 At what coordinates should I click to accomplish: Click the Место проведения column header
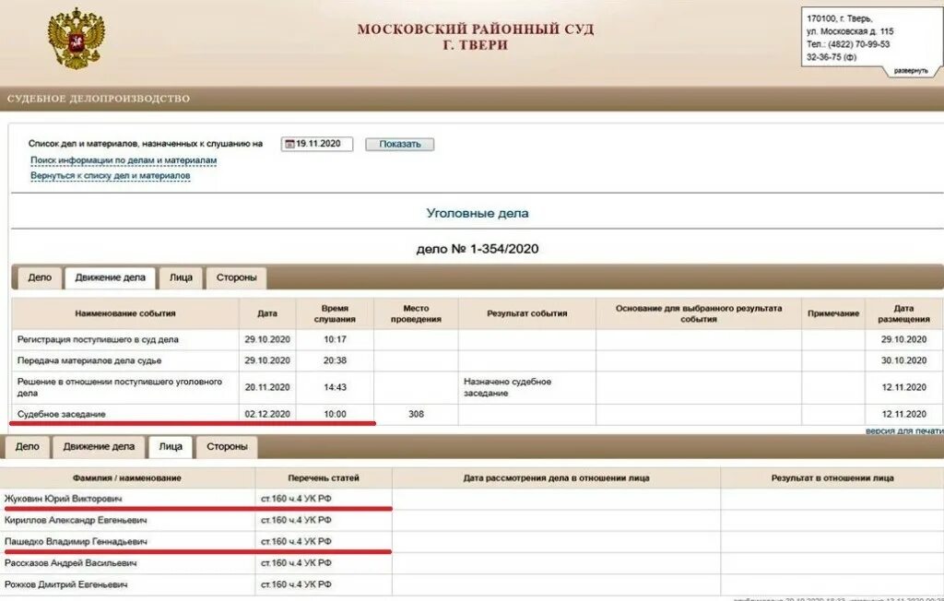[416, 313]
